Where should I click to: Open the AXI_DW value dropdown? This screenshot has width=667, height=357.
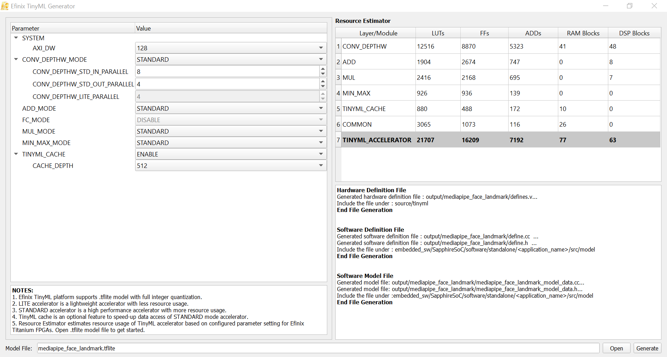(x=231, y=48)
